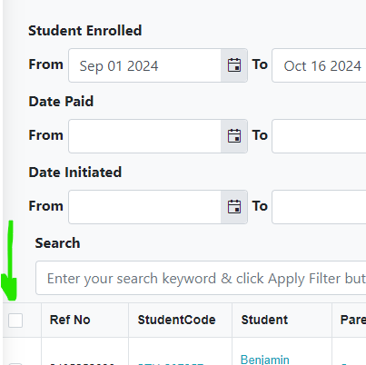Sort by Ref No column header
This screenshot has height=365, width=366.
70,320
